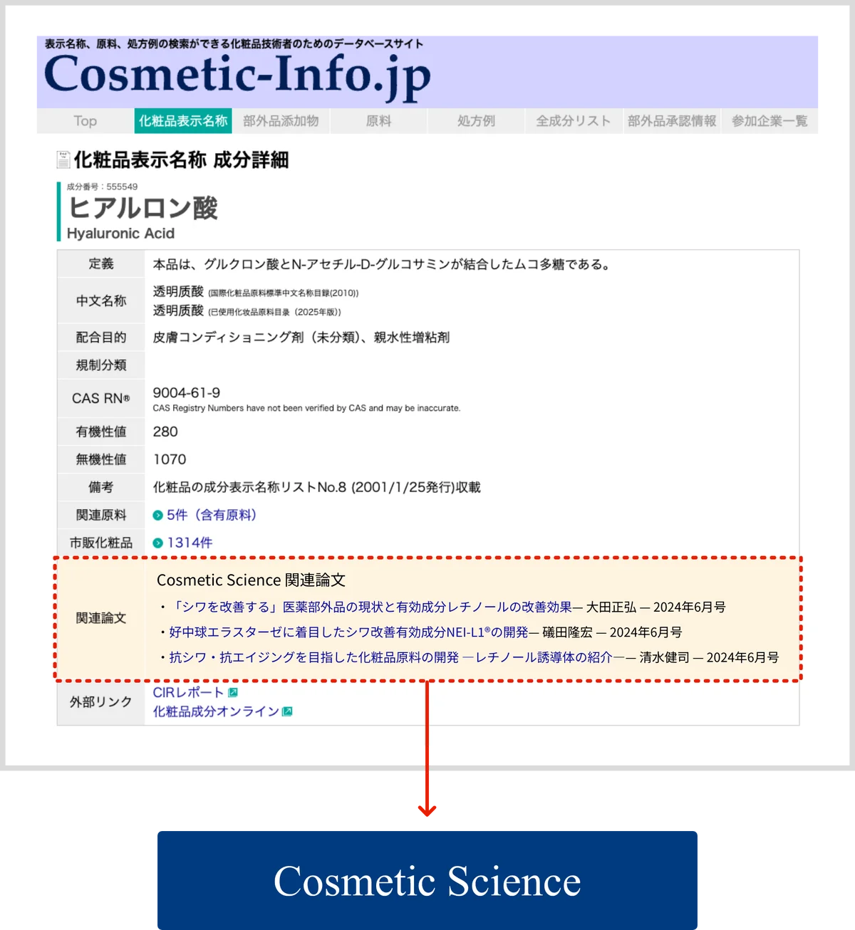The image size is (855, 930).
Task: Click the first 透明质酸 Chinese name entry (2010)
Action: click(256, 292)
